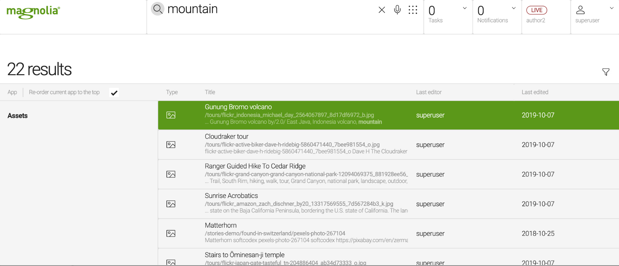Open the results filter funnel
This screenshot has height=266, width=619.
point(606,72)
